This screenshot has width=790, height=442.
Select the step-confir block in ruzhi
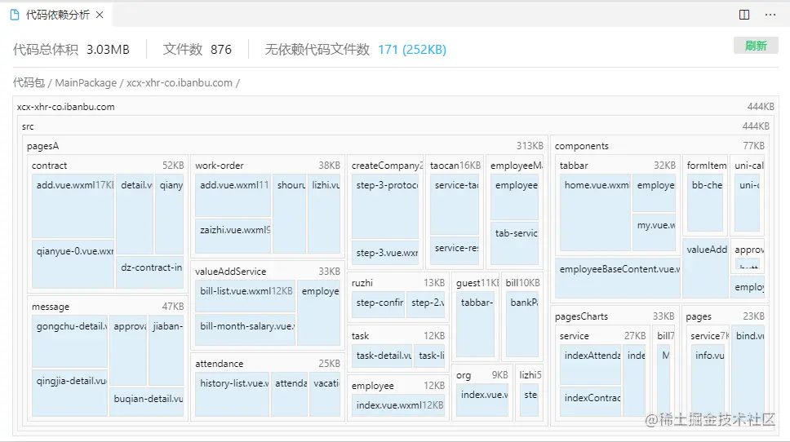point(379,305)
